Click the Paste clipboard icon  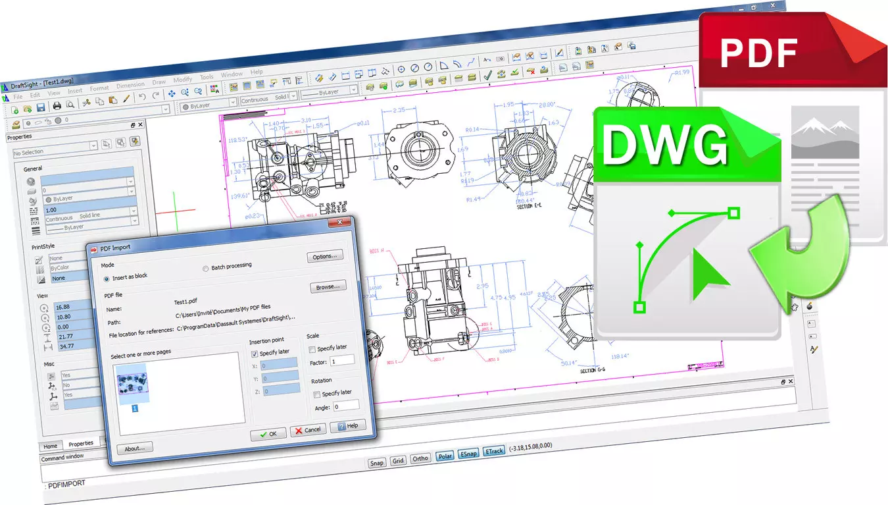click(x=112, y=100)
